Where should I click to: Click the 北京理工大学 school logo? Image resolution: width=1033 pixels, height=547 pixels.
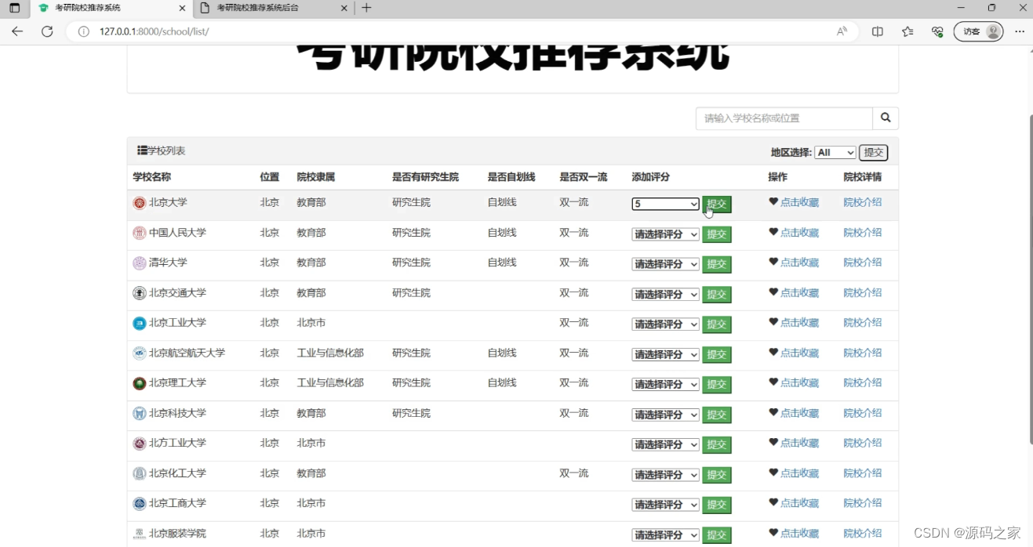tap(140, 383)
